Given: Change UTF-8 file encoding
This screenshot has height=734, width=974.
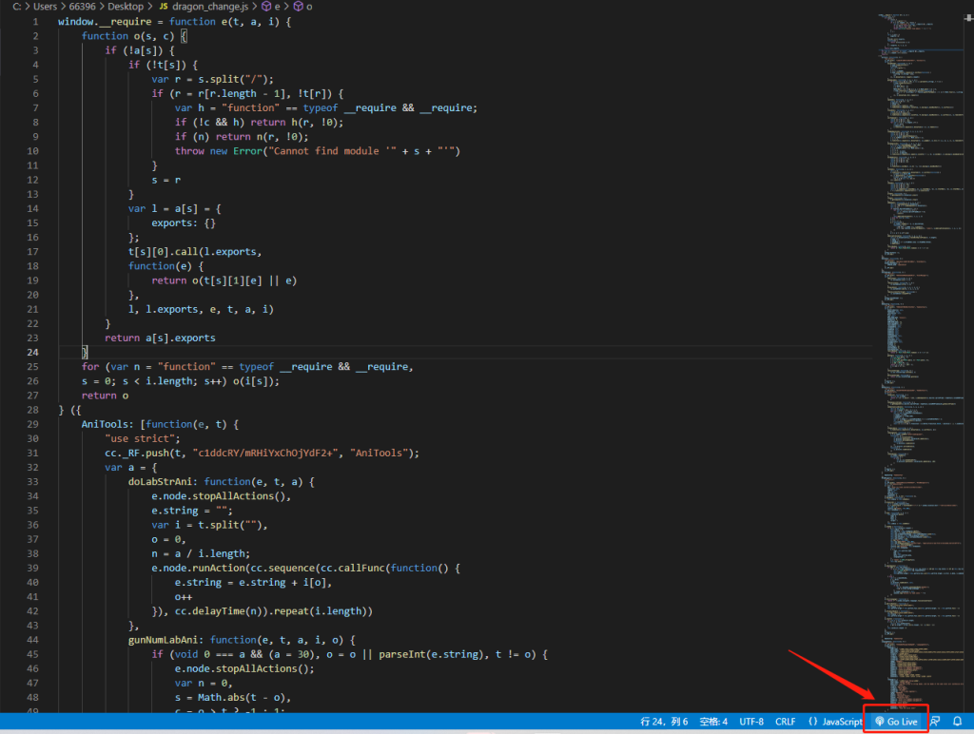Looking at the screenshot, I should (x=751, y=721).
